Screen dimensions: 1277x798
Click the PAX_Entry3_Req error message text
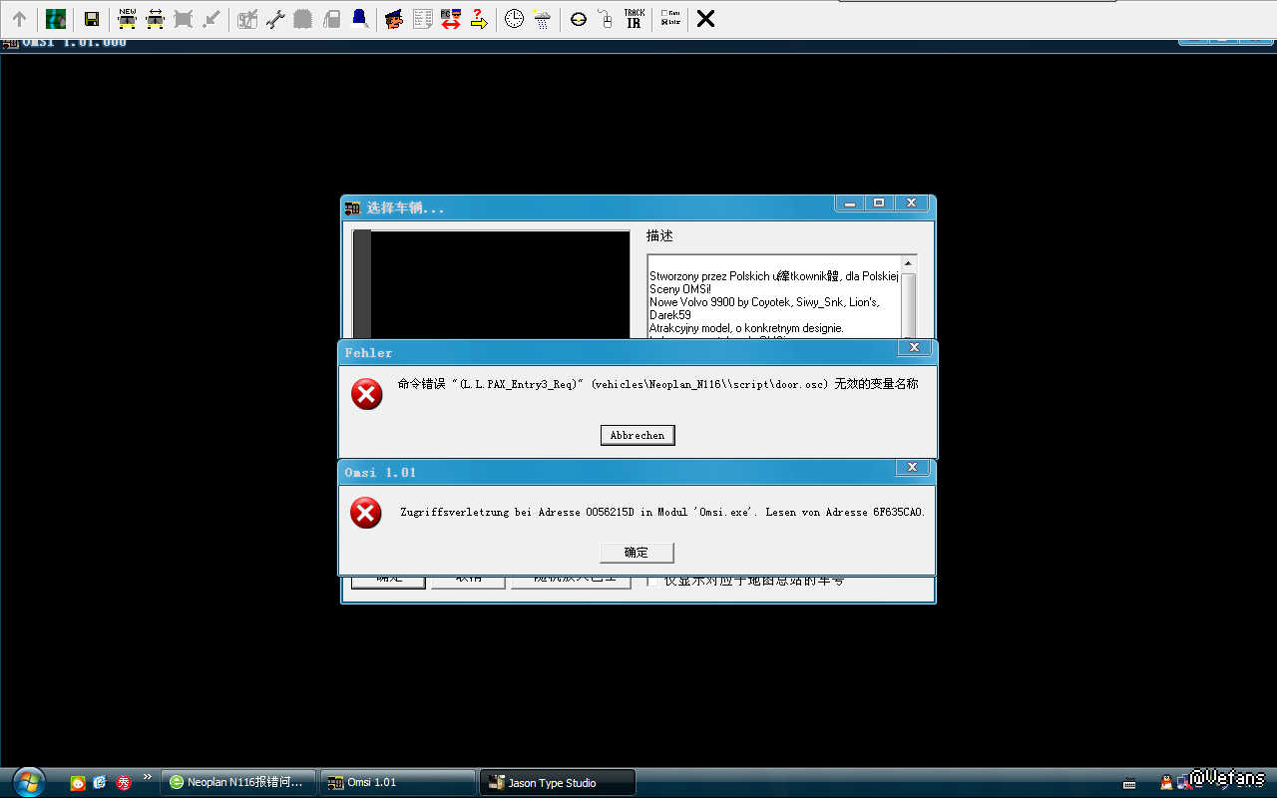coord(657,384)
